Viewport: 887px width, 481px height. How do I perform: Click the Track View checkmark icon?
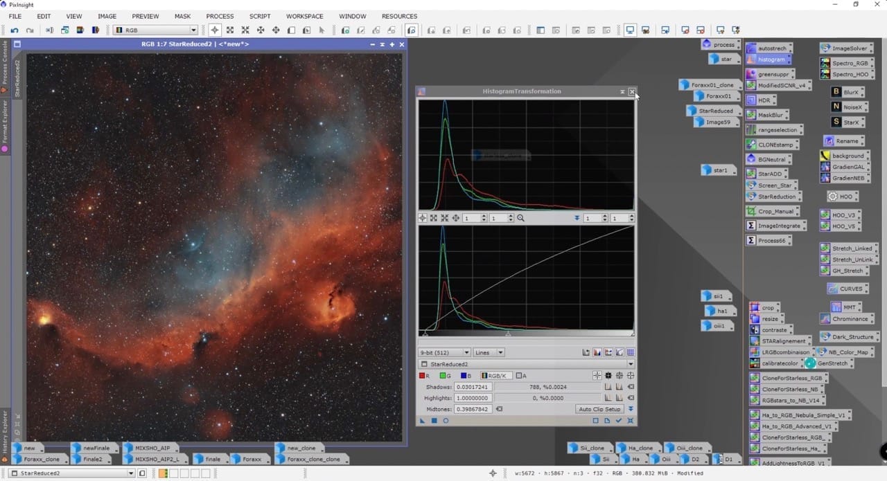point(618,420)
